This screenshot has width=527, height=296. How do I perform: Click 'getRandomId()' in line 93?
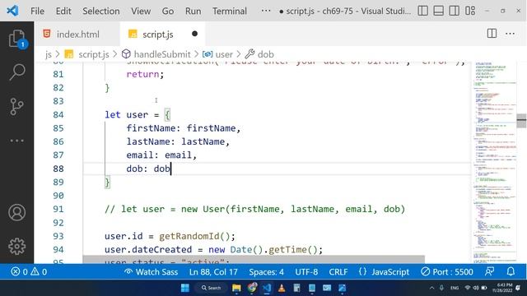click(194, 236)
